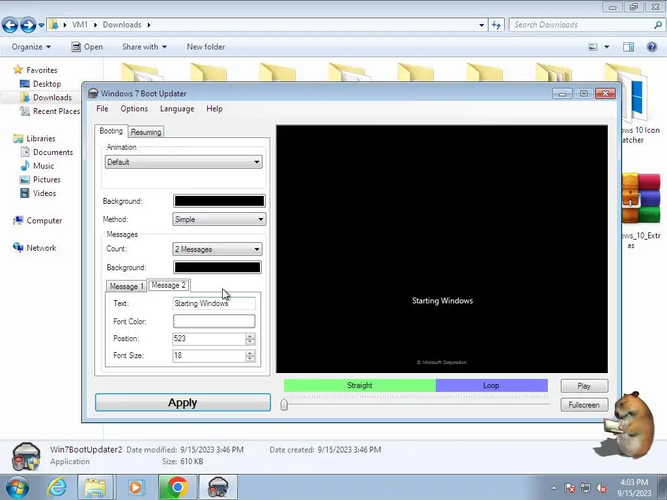The height and width of the screenshot is (500, 667).
Task: Launch Internet Explorer from the taskbar
Action: 57,487
